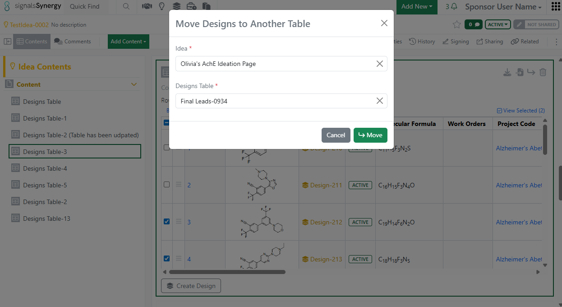Click the horizontal scrollbar under the table
The image size is (562, 307).
pos(227,272)
